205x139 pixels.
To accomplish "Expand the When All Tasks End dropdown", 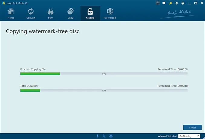I will (x=189, y=136).
